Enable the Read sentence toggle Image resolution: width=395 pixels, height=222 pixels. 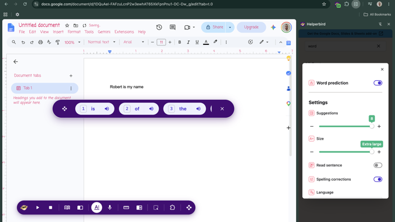pyautogui.click(x=378, y=165)
